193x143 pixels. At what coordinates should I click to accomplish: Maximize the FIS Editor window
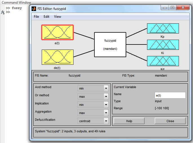pos(172,8)
